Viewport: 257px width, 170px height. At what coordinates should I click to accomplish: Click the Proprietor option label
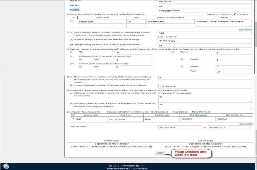click(x=243, y=14)
